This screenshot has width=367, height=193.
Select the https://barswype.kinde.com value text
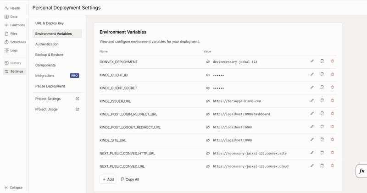point(237,101)
